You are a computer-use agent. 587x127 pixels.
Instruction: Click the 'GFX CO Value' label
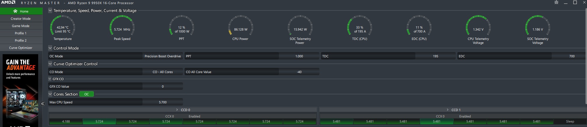(59, 87)
